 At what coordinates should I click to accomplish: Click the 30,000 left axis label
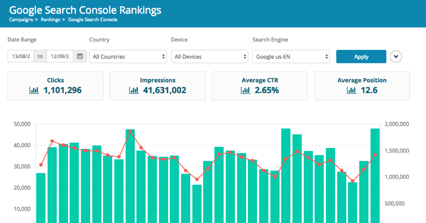click(x=22, y=166)
